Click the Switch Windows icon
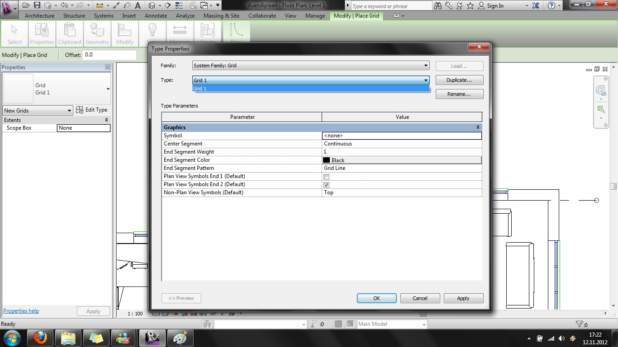Viewport: 618px width, 347px height. [x=204, y=5]
